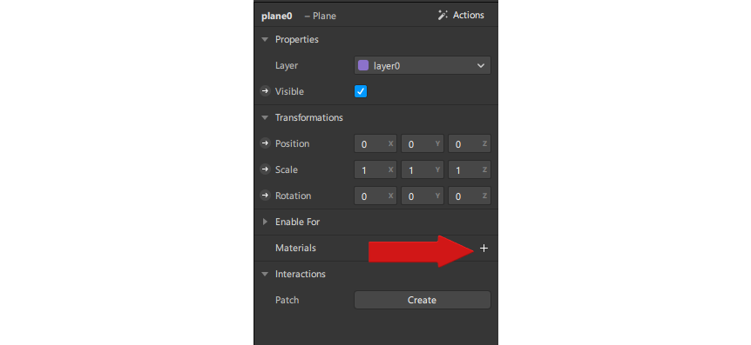Open the Actions menu
751x345 pixels.
[x=461, y=16]
